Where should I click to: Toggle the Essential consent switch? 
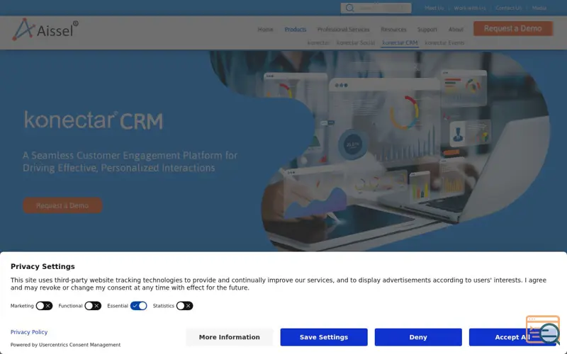(138, 306)
